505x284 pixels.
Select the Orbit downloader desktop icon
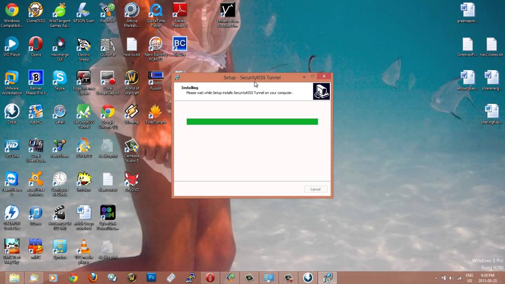click(12, 114)
